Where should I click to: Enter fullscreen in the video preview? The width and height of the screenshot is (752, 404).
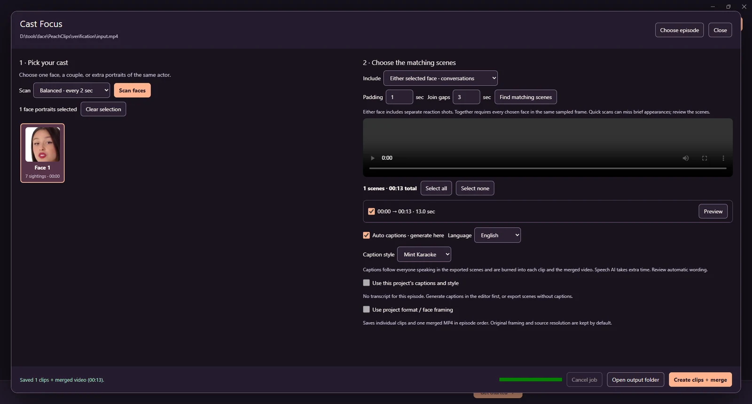(x=705, y=158)
